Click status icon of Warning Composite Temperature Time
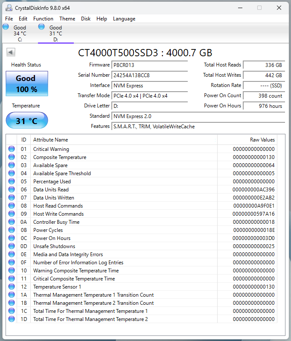The height and width of the screenshot is (341, 291). (x=12, y=270)
